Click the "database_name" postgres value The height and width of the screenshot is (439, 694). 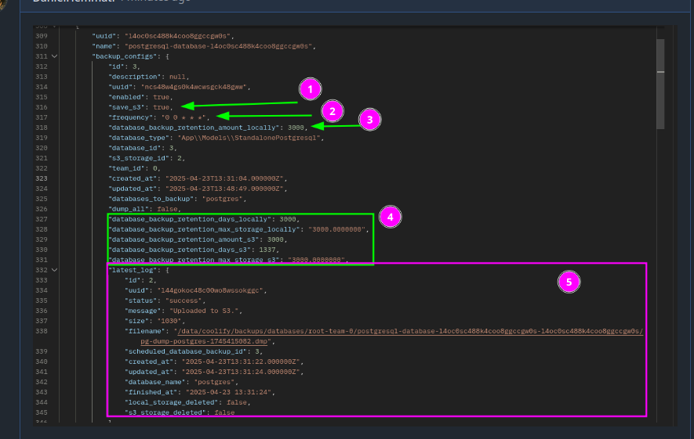214,382
